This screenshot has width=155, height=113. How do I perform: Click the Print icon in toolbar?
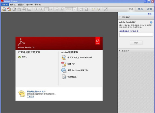[x=24, y=9]
